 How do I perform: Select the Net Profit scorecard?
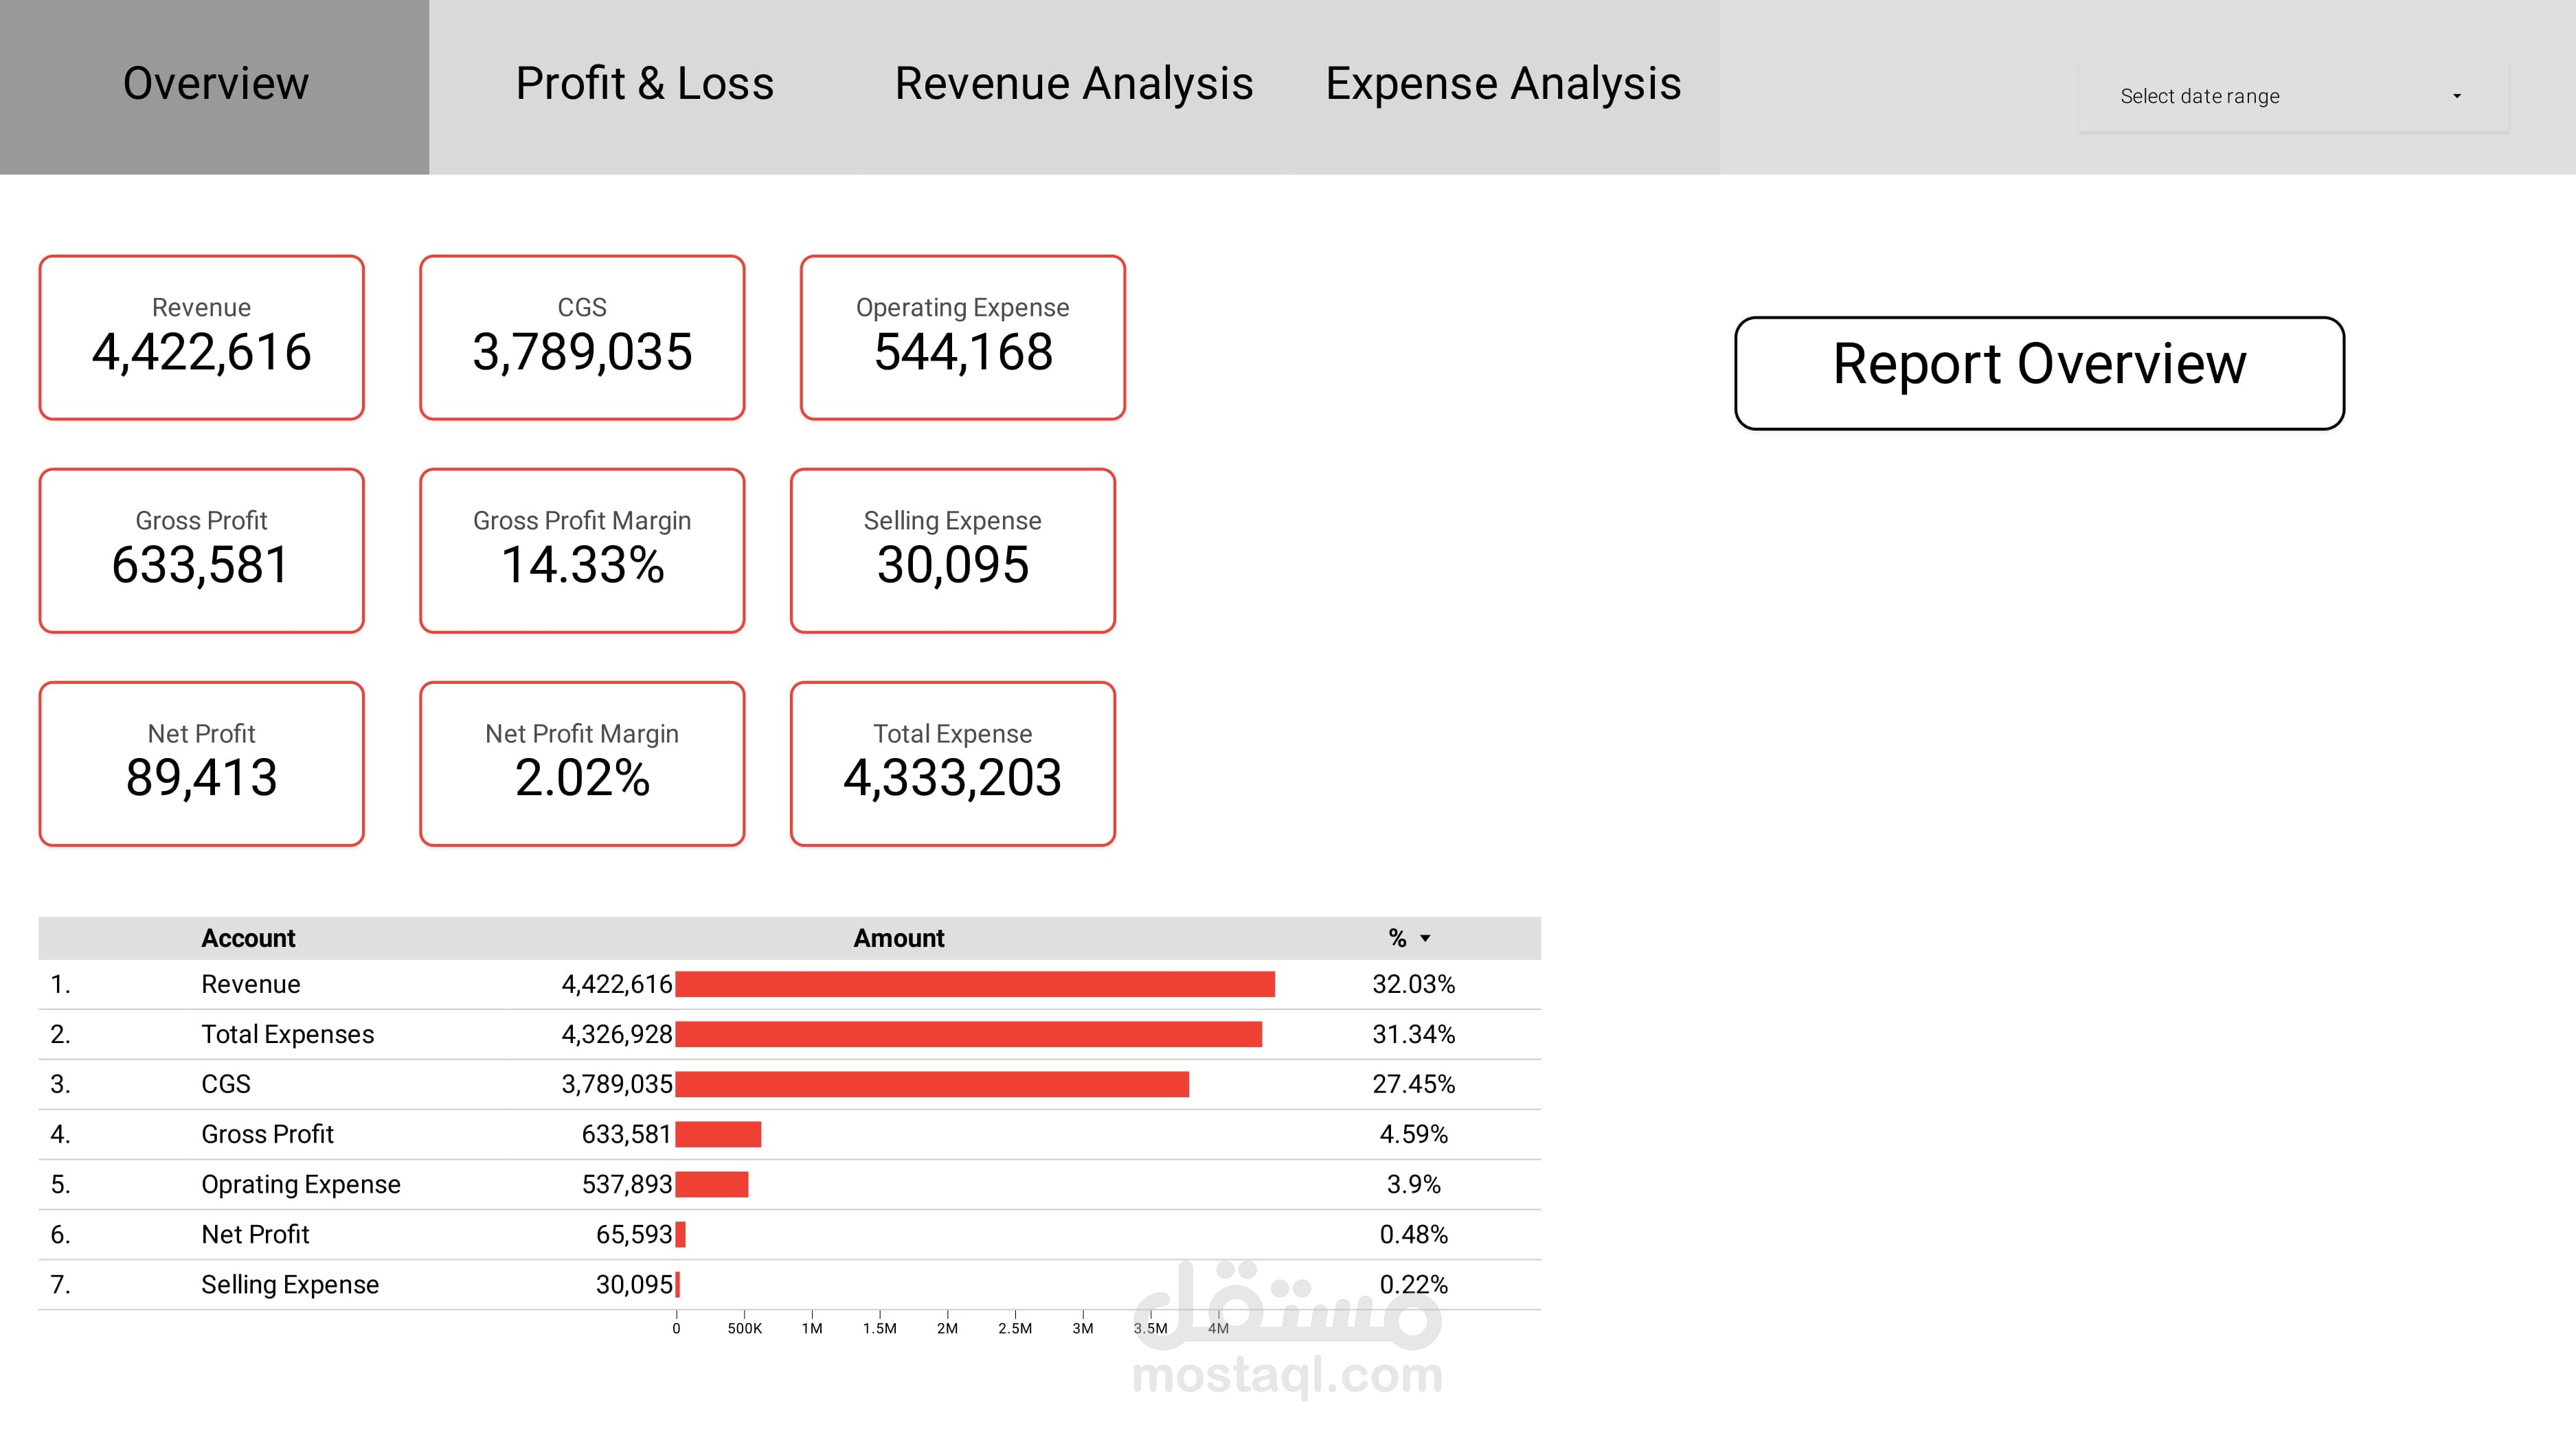point(201,764)
